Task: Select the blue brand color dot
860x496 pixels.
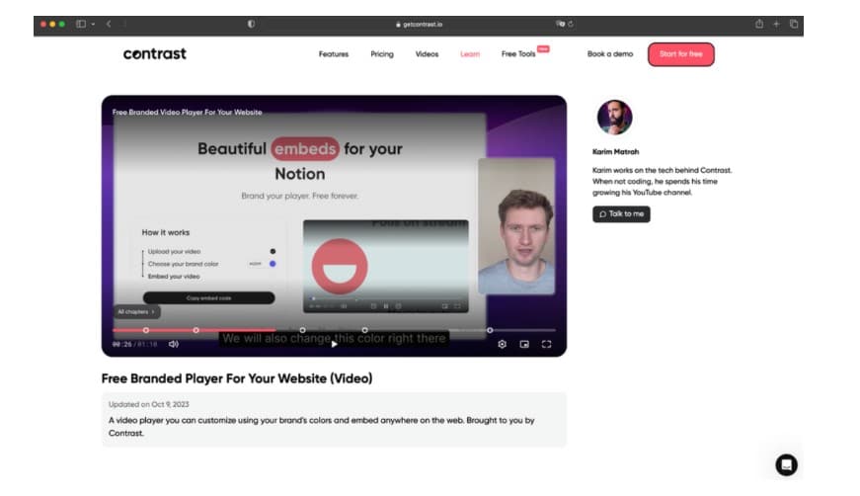Action: coord(273,264)
